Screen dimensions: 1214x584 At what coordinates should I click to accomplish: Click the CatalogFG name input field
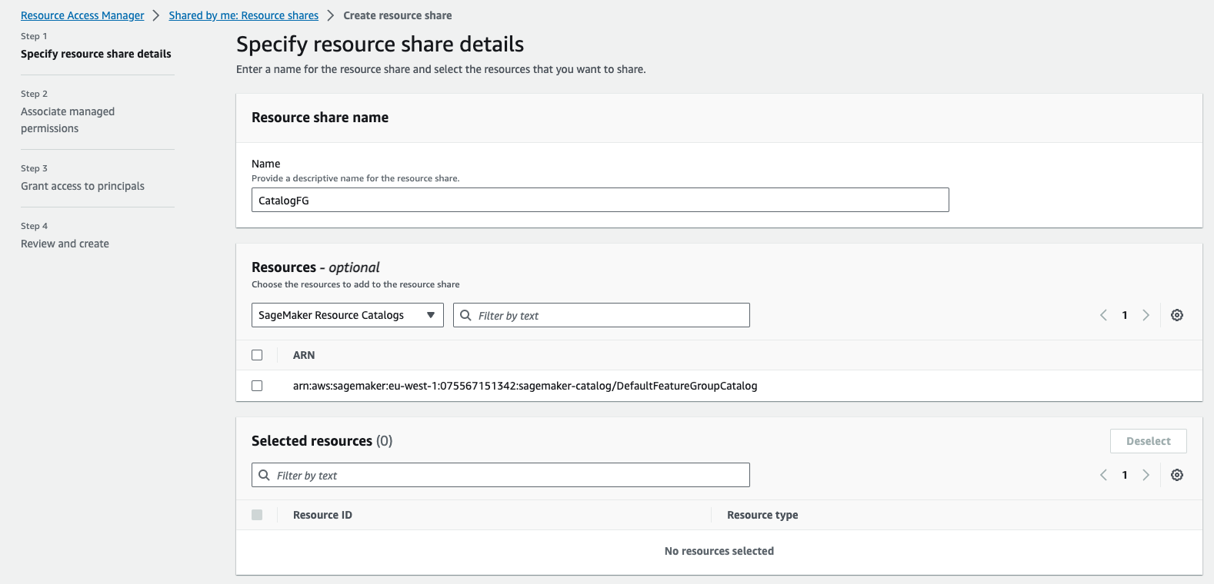point(600,201)
